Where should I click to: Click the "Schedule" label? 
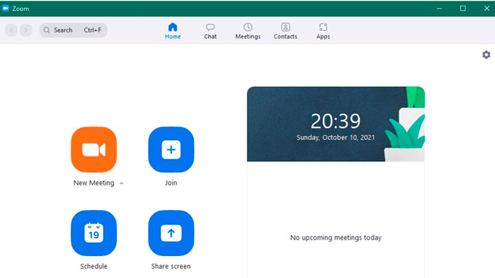[93, 266]
